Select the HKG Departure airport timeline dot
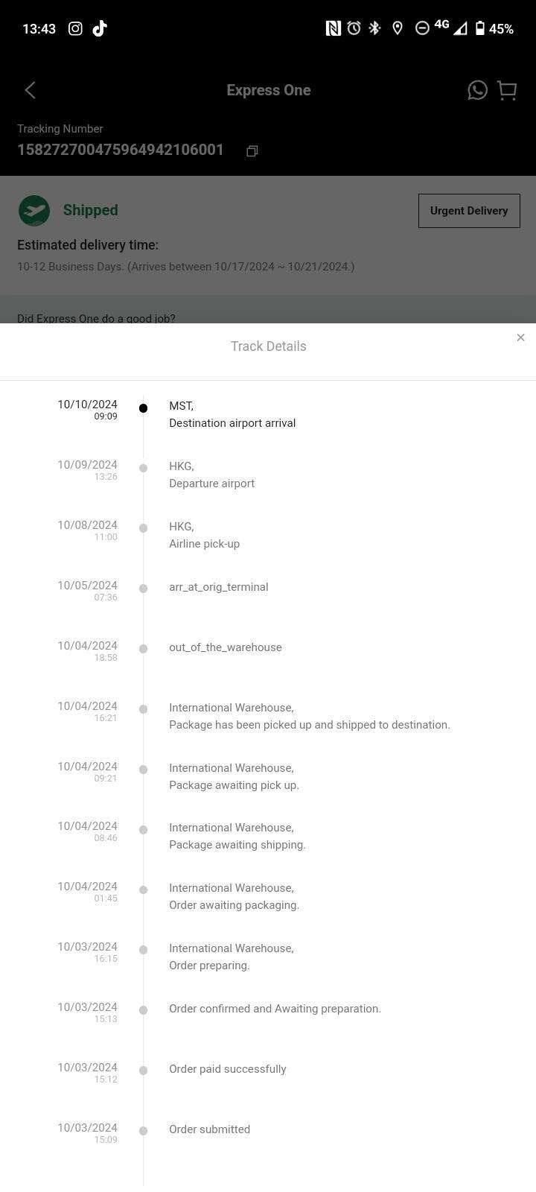 tap(143, 468)
